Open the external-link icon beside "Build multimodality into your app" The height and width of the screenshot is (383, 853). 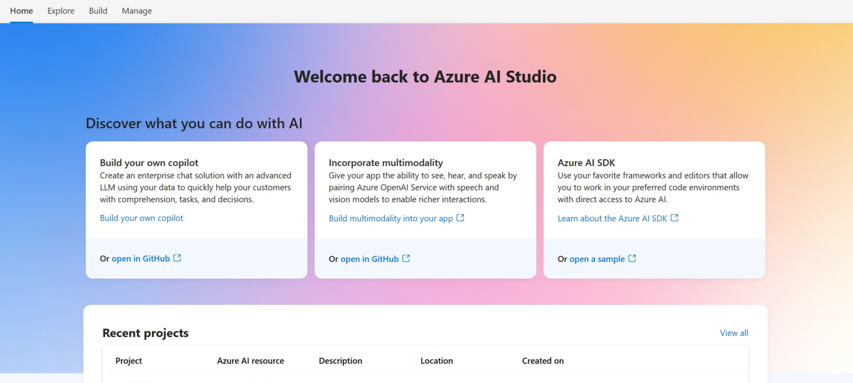click(x=460, y=217)
